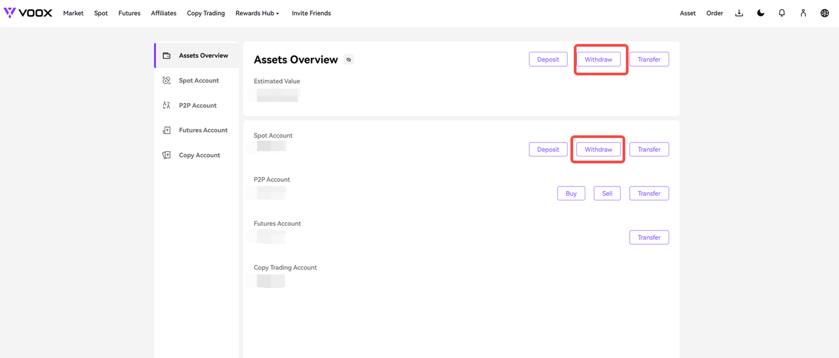Click the Assets Overview wallet icon
Viewport: 839px width, 358px height.
coord(166,56)
